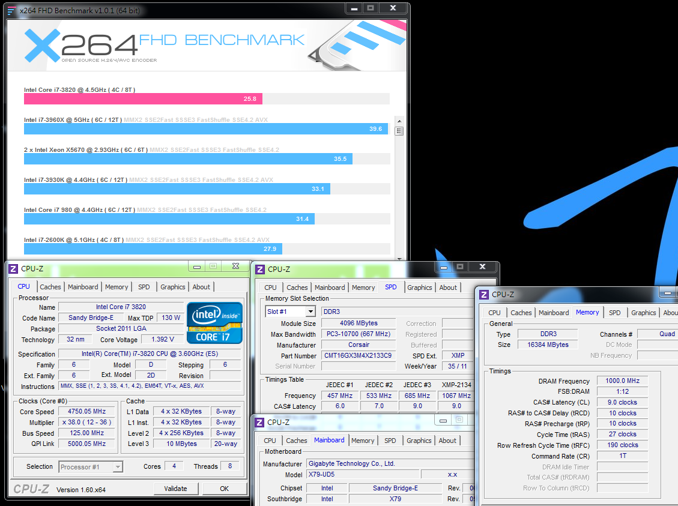678x506 pixels.
Task: Click the scrollbar up arrow in benchmark list
Action: coord(399,121)
